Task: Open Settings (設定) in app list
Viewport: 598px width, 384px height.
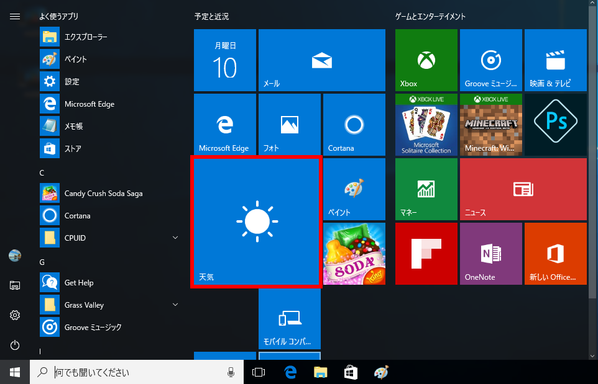Action: [x=109, y=81]
